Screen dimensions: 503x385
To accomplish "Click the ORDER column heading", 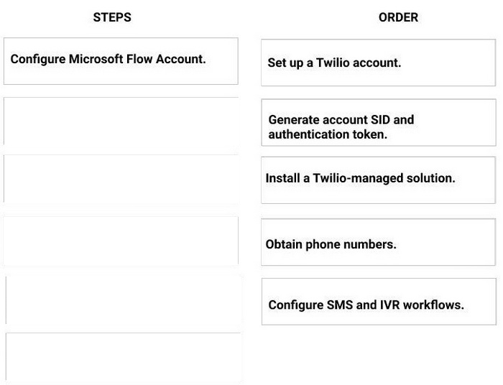I will (398, 17).
